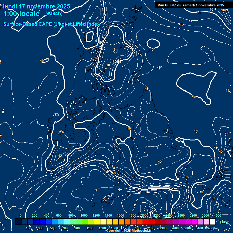Select the blue swatch between 300 and 400
233x233 pixels.
42,221
